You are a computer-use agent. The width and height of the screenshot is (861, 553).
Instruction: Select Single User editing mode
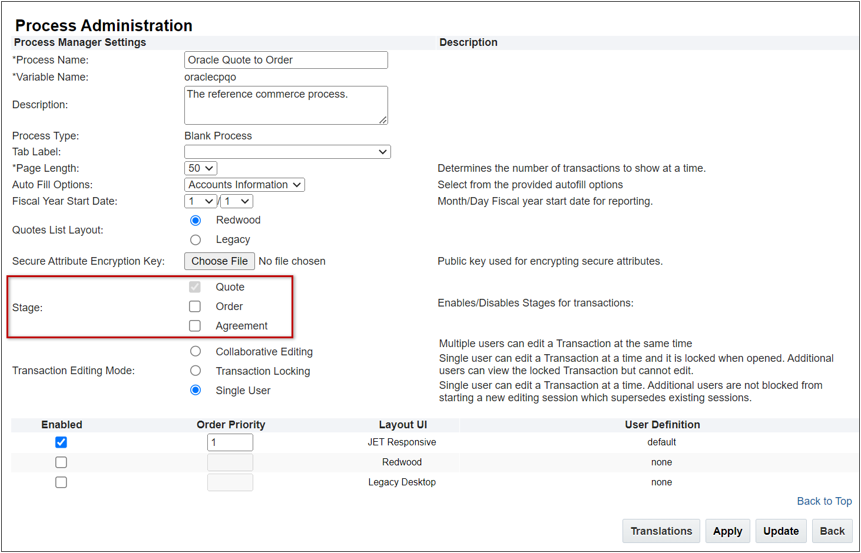pyautogui.click(x=196, y=390)
